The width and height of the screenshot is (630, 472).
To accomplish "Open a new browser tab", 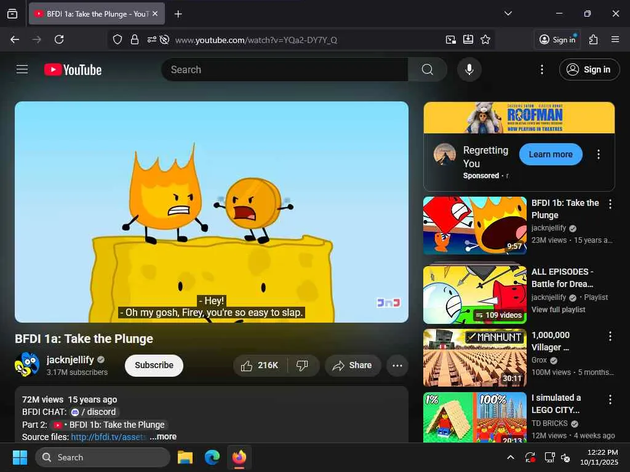I will 178,14.
